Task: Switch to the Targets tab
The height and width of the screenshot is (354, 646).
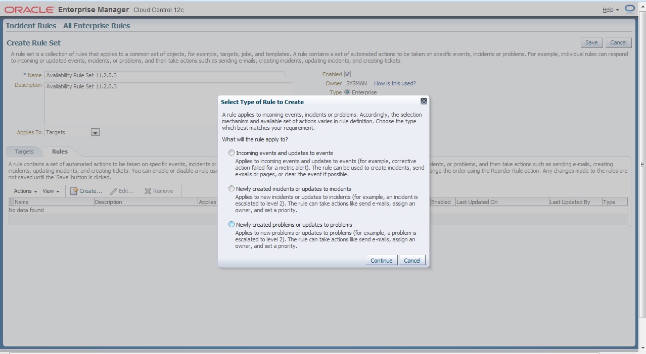Action: tap(24, 151)
